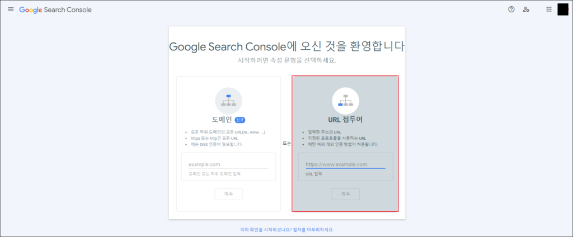Viewport: 573px width, 237px height.
Task: Click the welcome title 'Google Search Console에 오신 것을 환영합니다'
Action: tap(287, 47)
